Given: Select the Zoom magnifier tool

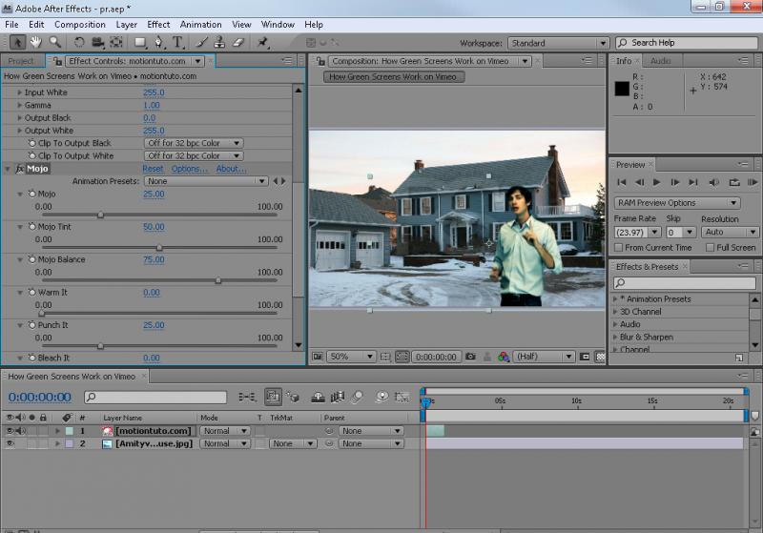Looking at the screenshot, I should [55, 43].
